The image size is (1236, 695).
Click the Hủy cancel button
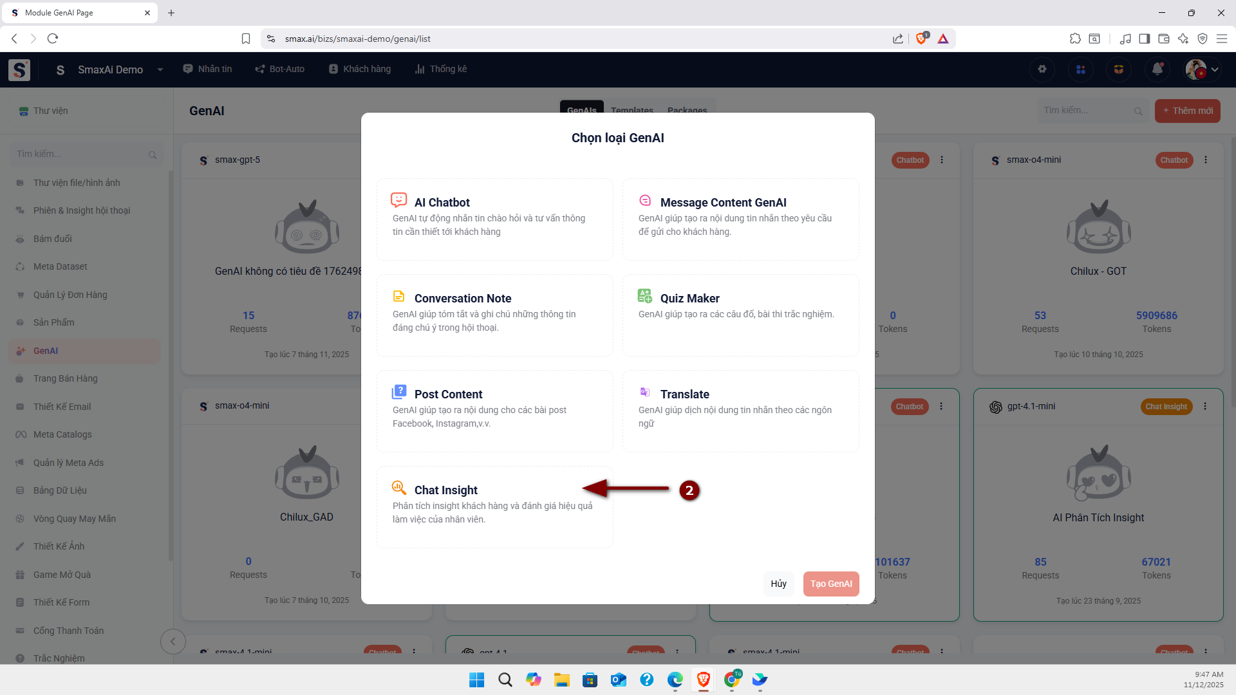tap(778, 584)
